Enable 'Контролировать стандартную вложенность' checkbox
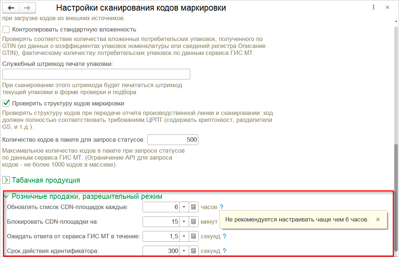The height and width of the screenshot is (257, 399). click(x=6, y=30)
